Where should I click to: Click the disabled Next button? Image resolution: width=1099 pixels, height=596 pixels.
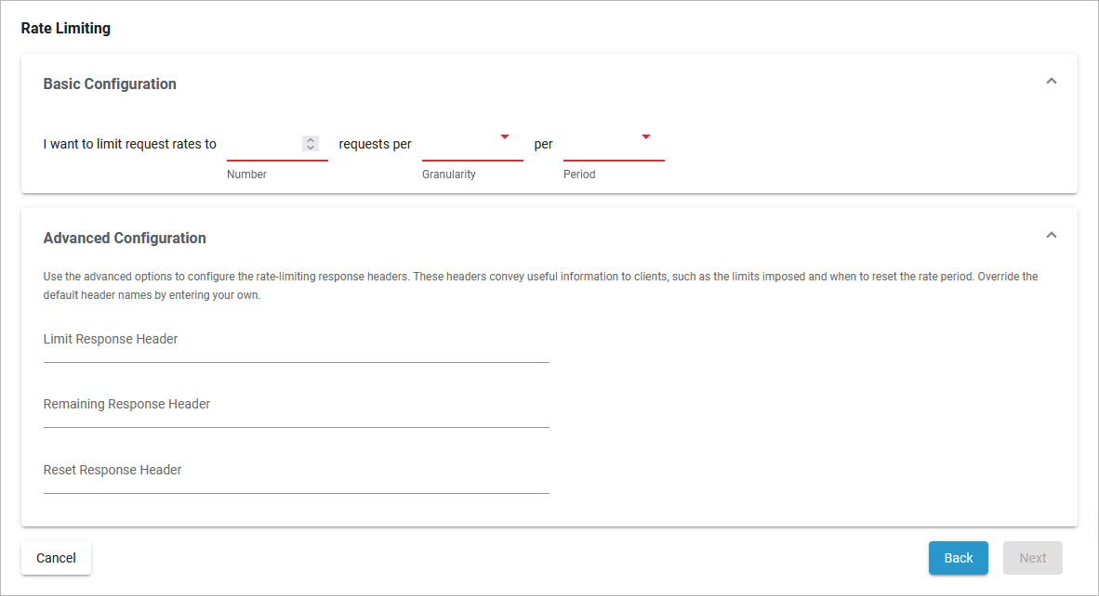click(1032, 558)
